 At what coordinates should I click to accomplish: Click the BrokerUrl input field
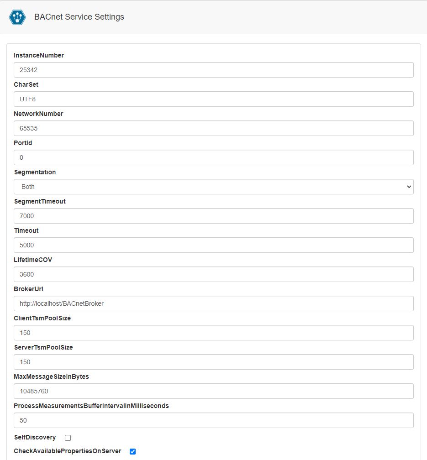213,303
